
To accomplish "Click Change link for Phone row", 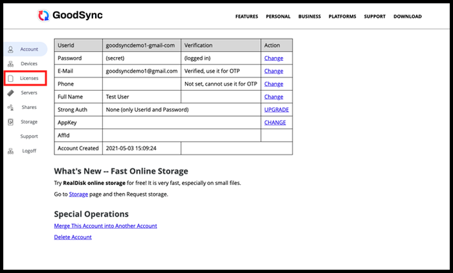I will tap(273, 84).
